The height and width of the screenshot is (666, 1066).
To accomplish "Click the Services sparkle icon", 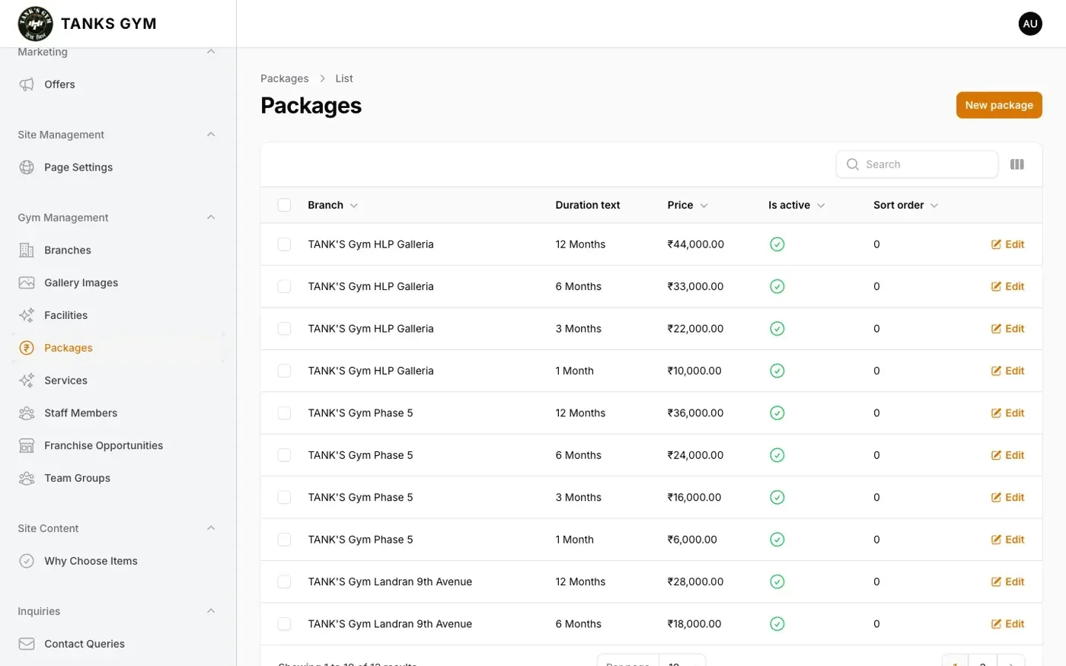I will 27,381.
